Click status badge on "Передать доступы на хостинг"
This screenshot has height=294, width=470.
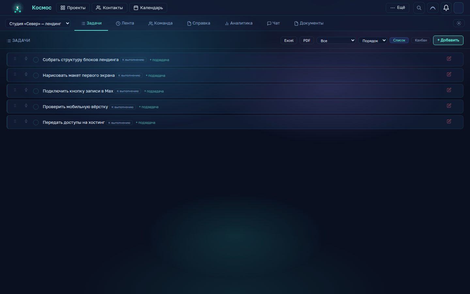(x=119, y=123)
